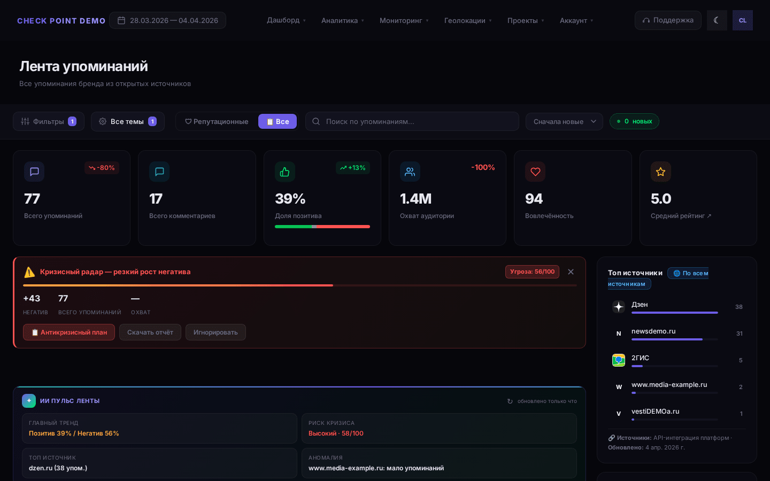Click the CL user avatar
Viewport: 770px width, 481px height.
[x=742, y=20]
